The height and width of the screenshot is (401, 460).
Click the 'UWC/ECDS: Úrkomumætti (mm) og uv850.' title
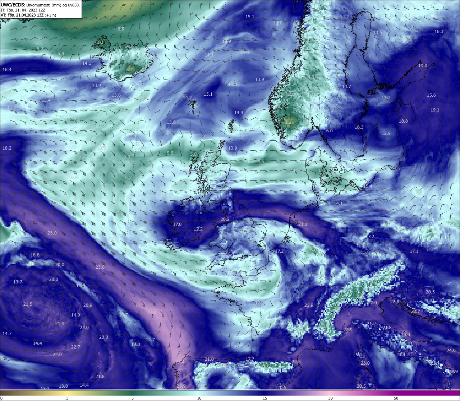click(40, 5)
